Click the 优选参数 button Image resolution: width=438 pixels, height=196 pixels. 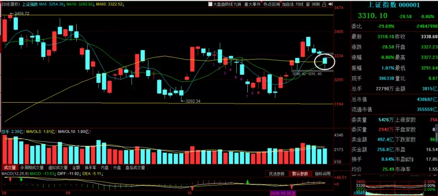(277, 174)
